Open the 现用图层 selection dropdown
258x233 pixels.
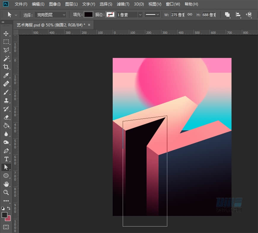point(51,14)
